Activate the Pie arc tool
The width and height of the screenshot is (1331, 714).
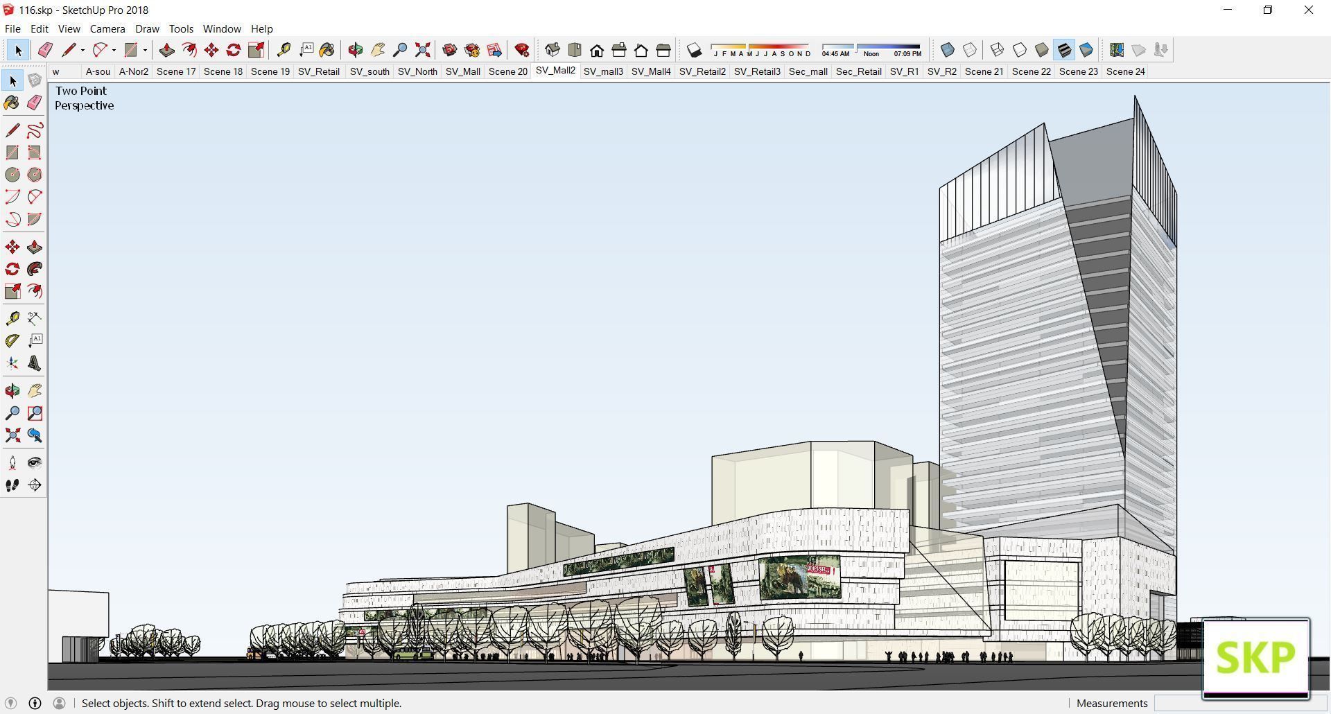[35, 219]
